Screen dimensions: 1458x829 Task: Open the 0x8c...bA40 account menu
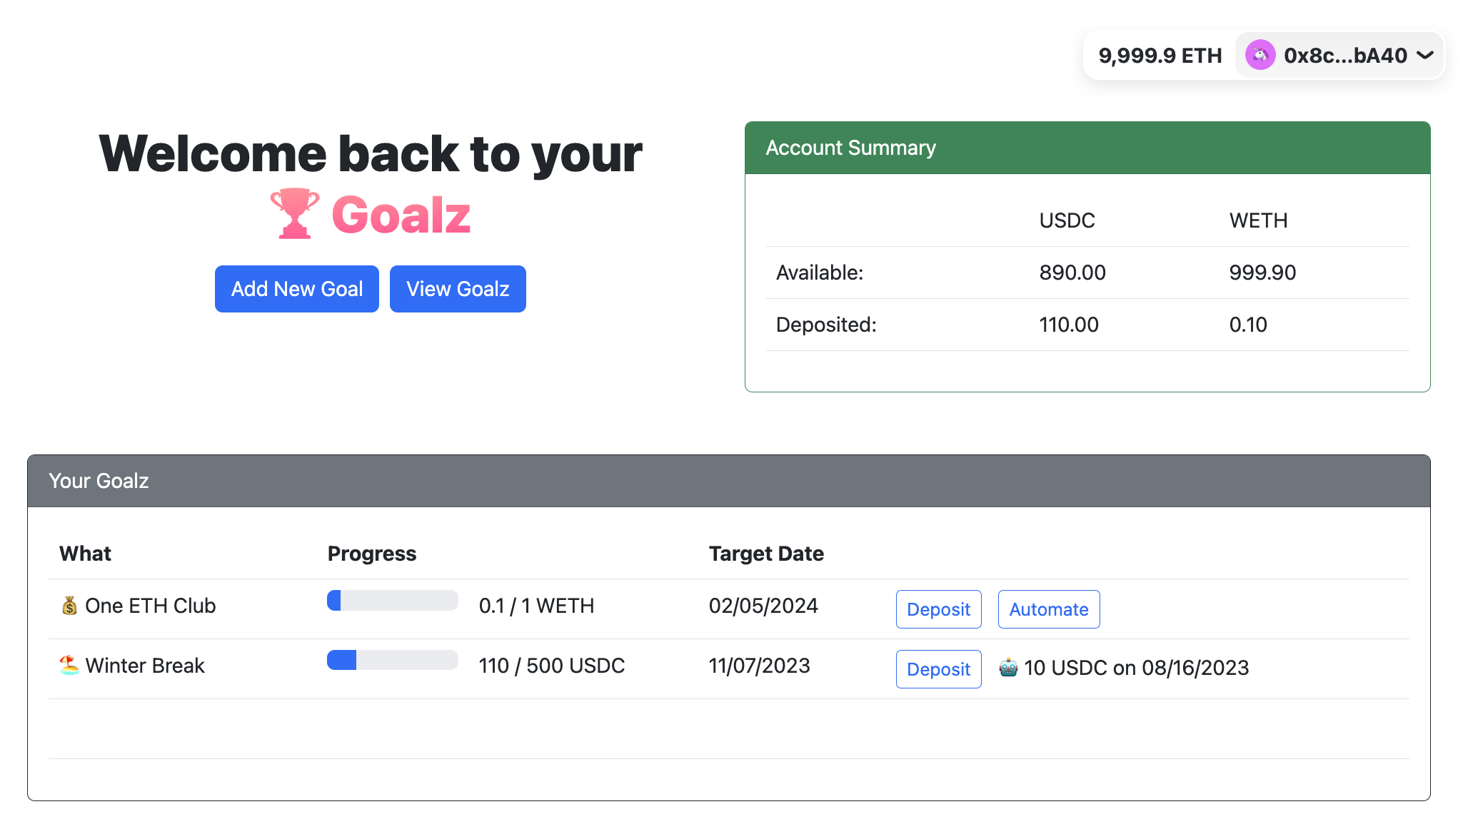1344,55
